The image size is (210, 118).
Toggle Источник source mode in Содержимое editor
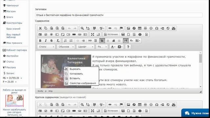coord(111,34)
